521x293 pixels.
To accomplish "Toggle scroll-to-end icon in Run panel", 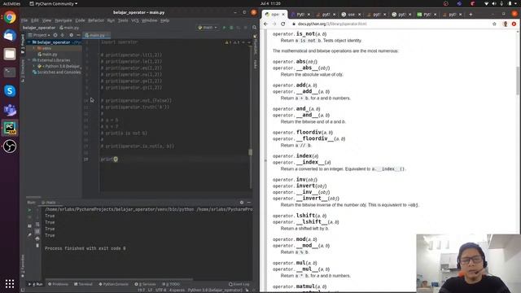I will click(x=37, y=231).
